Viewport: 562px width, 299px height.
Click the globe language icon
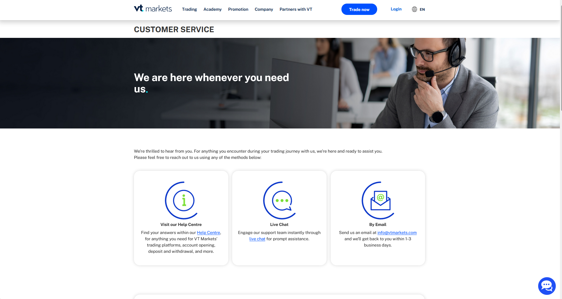[x=414, y=9]
